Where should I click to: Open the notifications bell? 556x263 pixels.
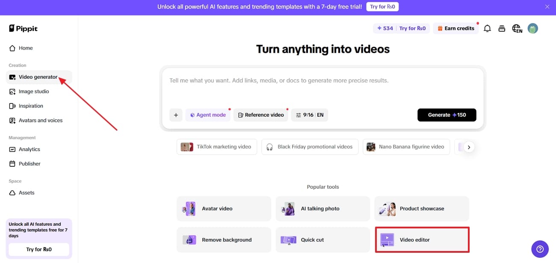(487, 28)
